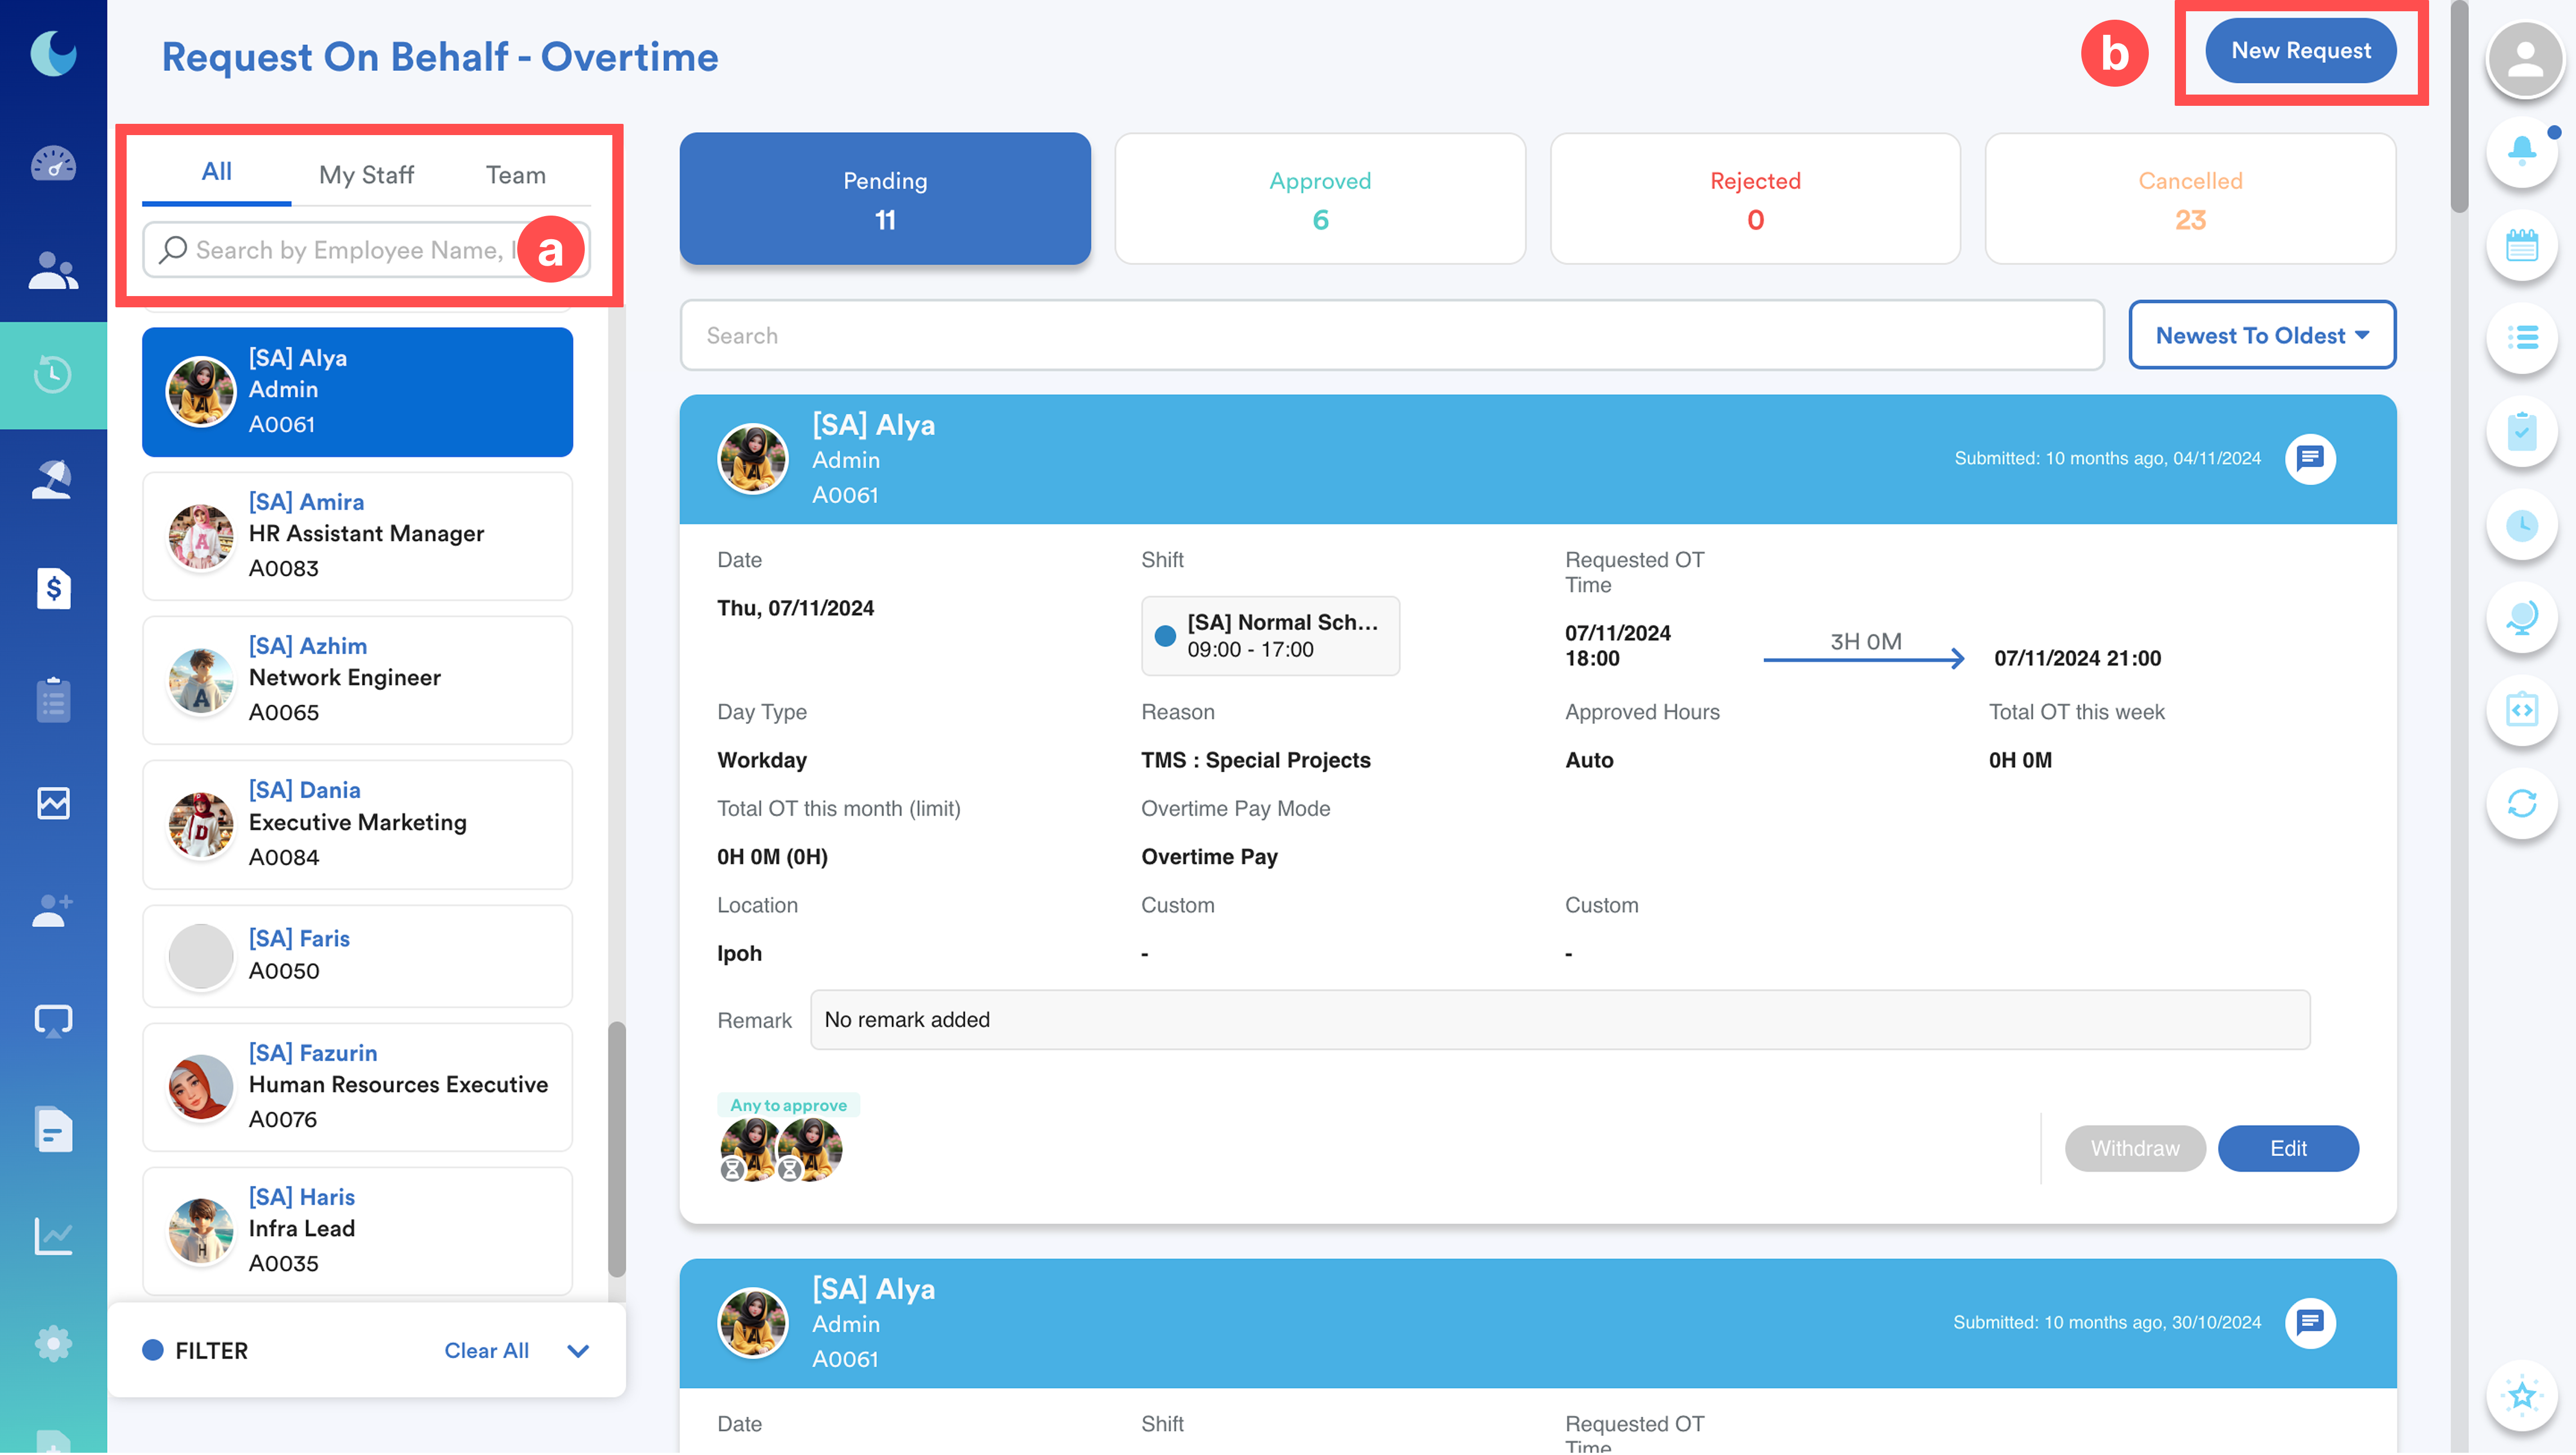The width and height of the screenshot is (2576, 1455).
Task: Expand the FILTER panel chevron
Action: (x=578, y=1351)
